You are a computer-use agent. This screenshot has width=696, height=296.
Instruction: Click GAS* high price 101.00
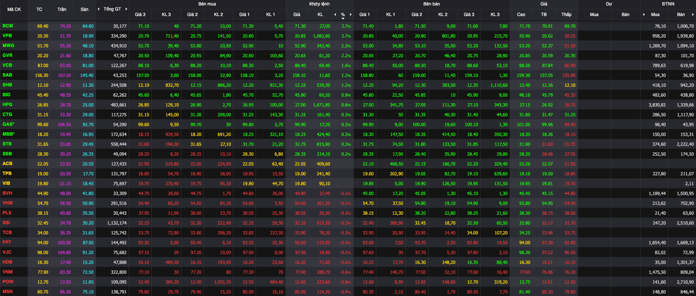(x=524, y=125)
